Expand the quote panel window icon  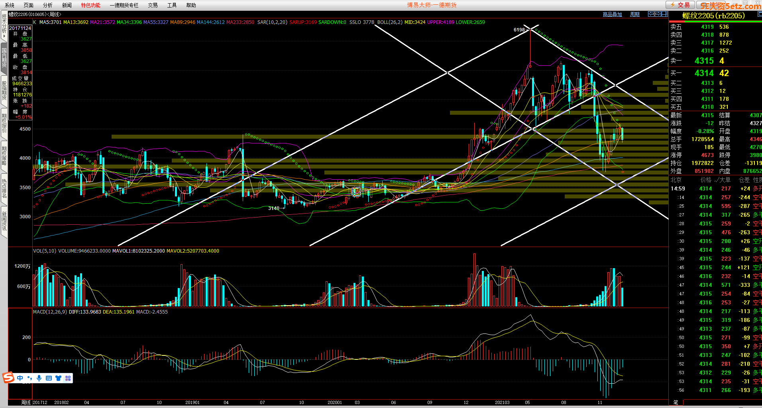[x=759, y=14]
